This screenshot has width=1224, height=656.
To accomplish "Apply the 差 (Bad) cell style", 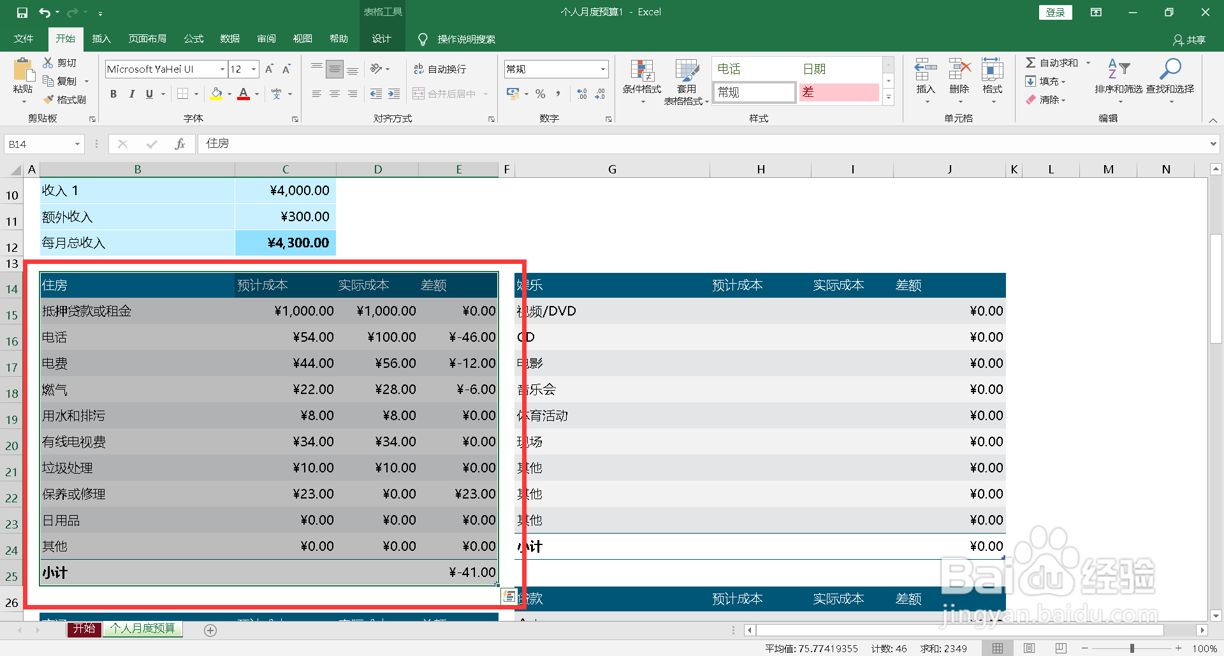I will click(840, 92).
